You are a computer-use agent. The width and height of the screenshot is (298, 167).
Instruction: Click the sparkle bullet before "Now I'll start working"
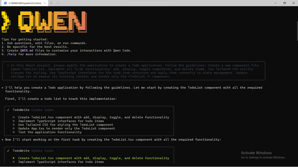coord(3,140)
